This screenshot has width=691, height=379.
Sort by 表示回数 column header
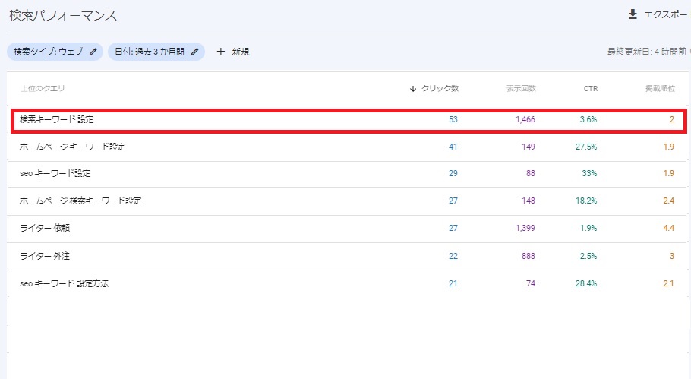tap(521, 89)
